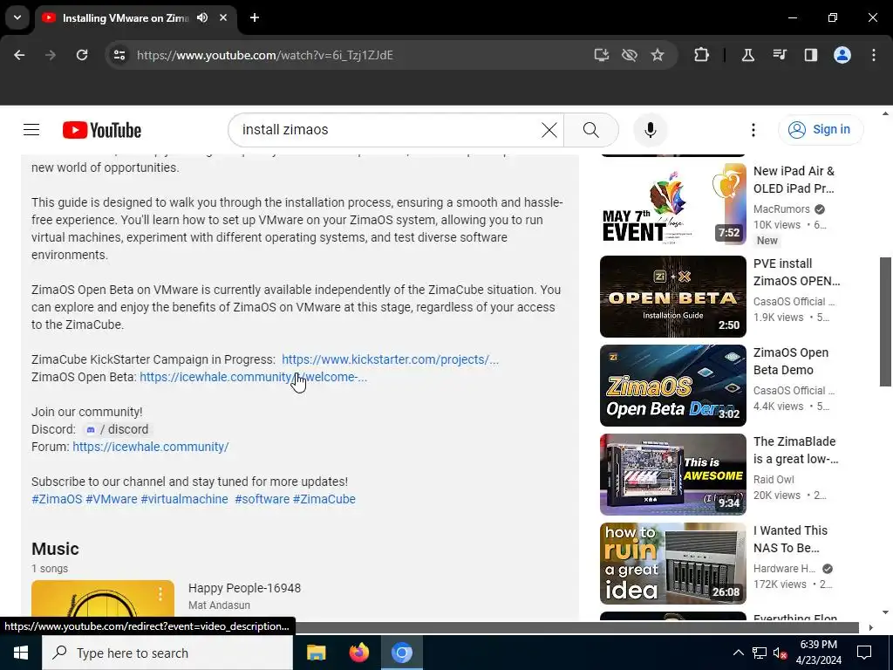The image size is (893, 670).
Task: Open 'ZimaOS Open Beta Demo' video title
Action: [790, 361]
